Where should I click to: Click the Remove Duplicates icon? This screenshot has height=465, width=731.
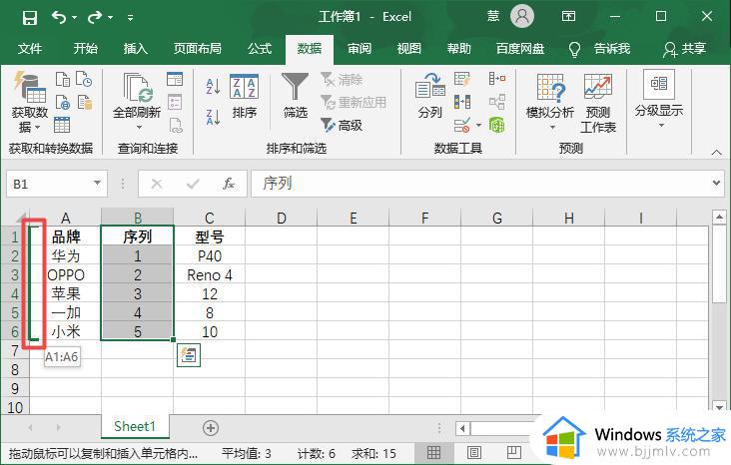462,102
